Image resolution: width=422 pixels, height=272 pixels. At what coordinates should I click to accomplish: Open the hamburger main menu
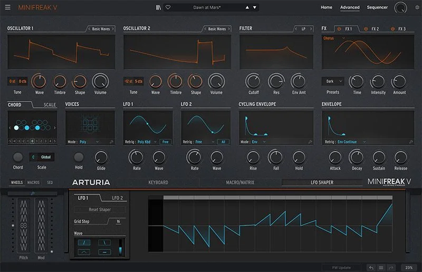8,7
